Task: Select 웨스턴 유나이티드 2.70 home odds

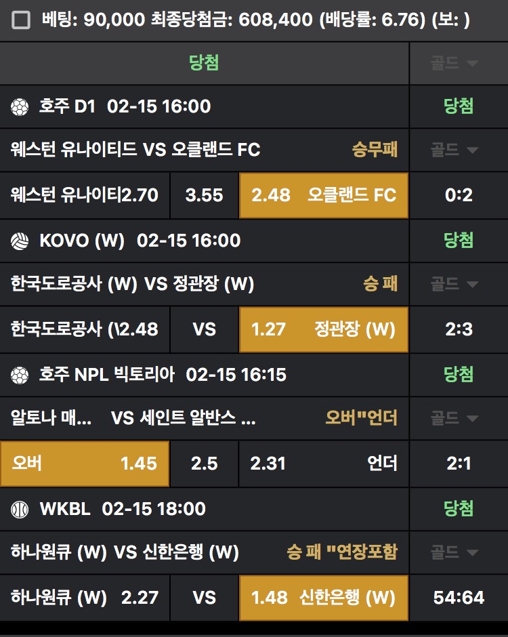Action: click(85, 195)
